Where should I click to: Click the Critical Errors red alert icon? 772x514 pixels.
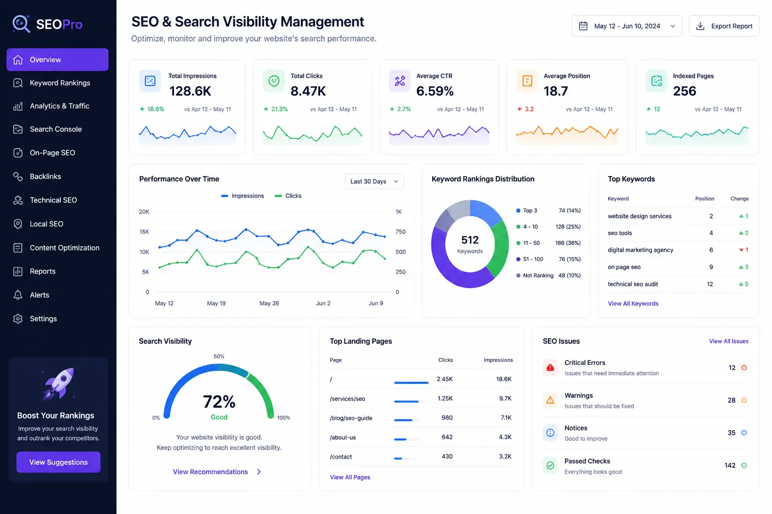(x=550, y=368)
